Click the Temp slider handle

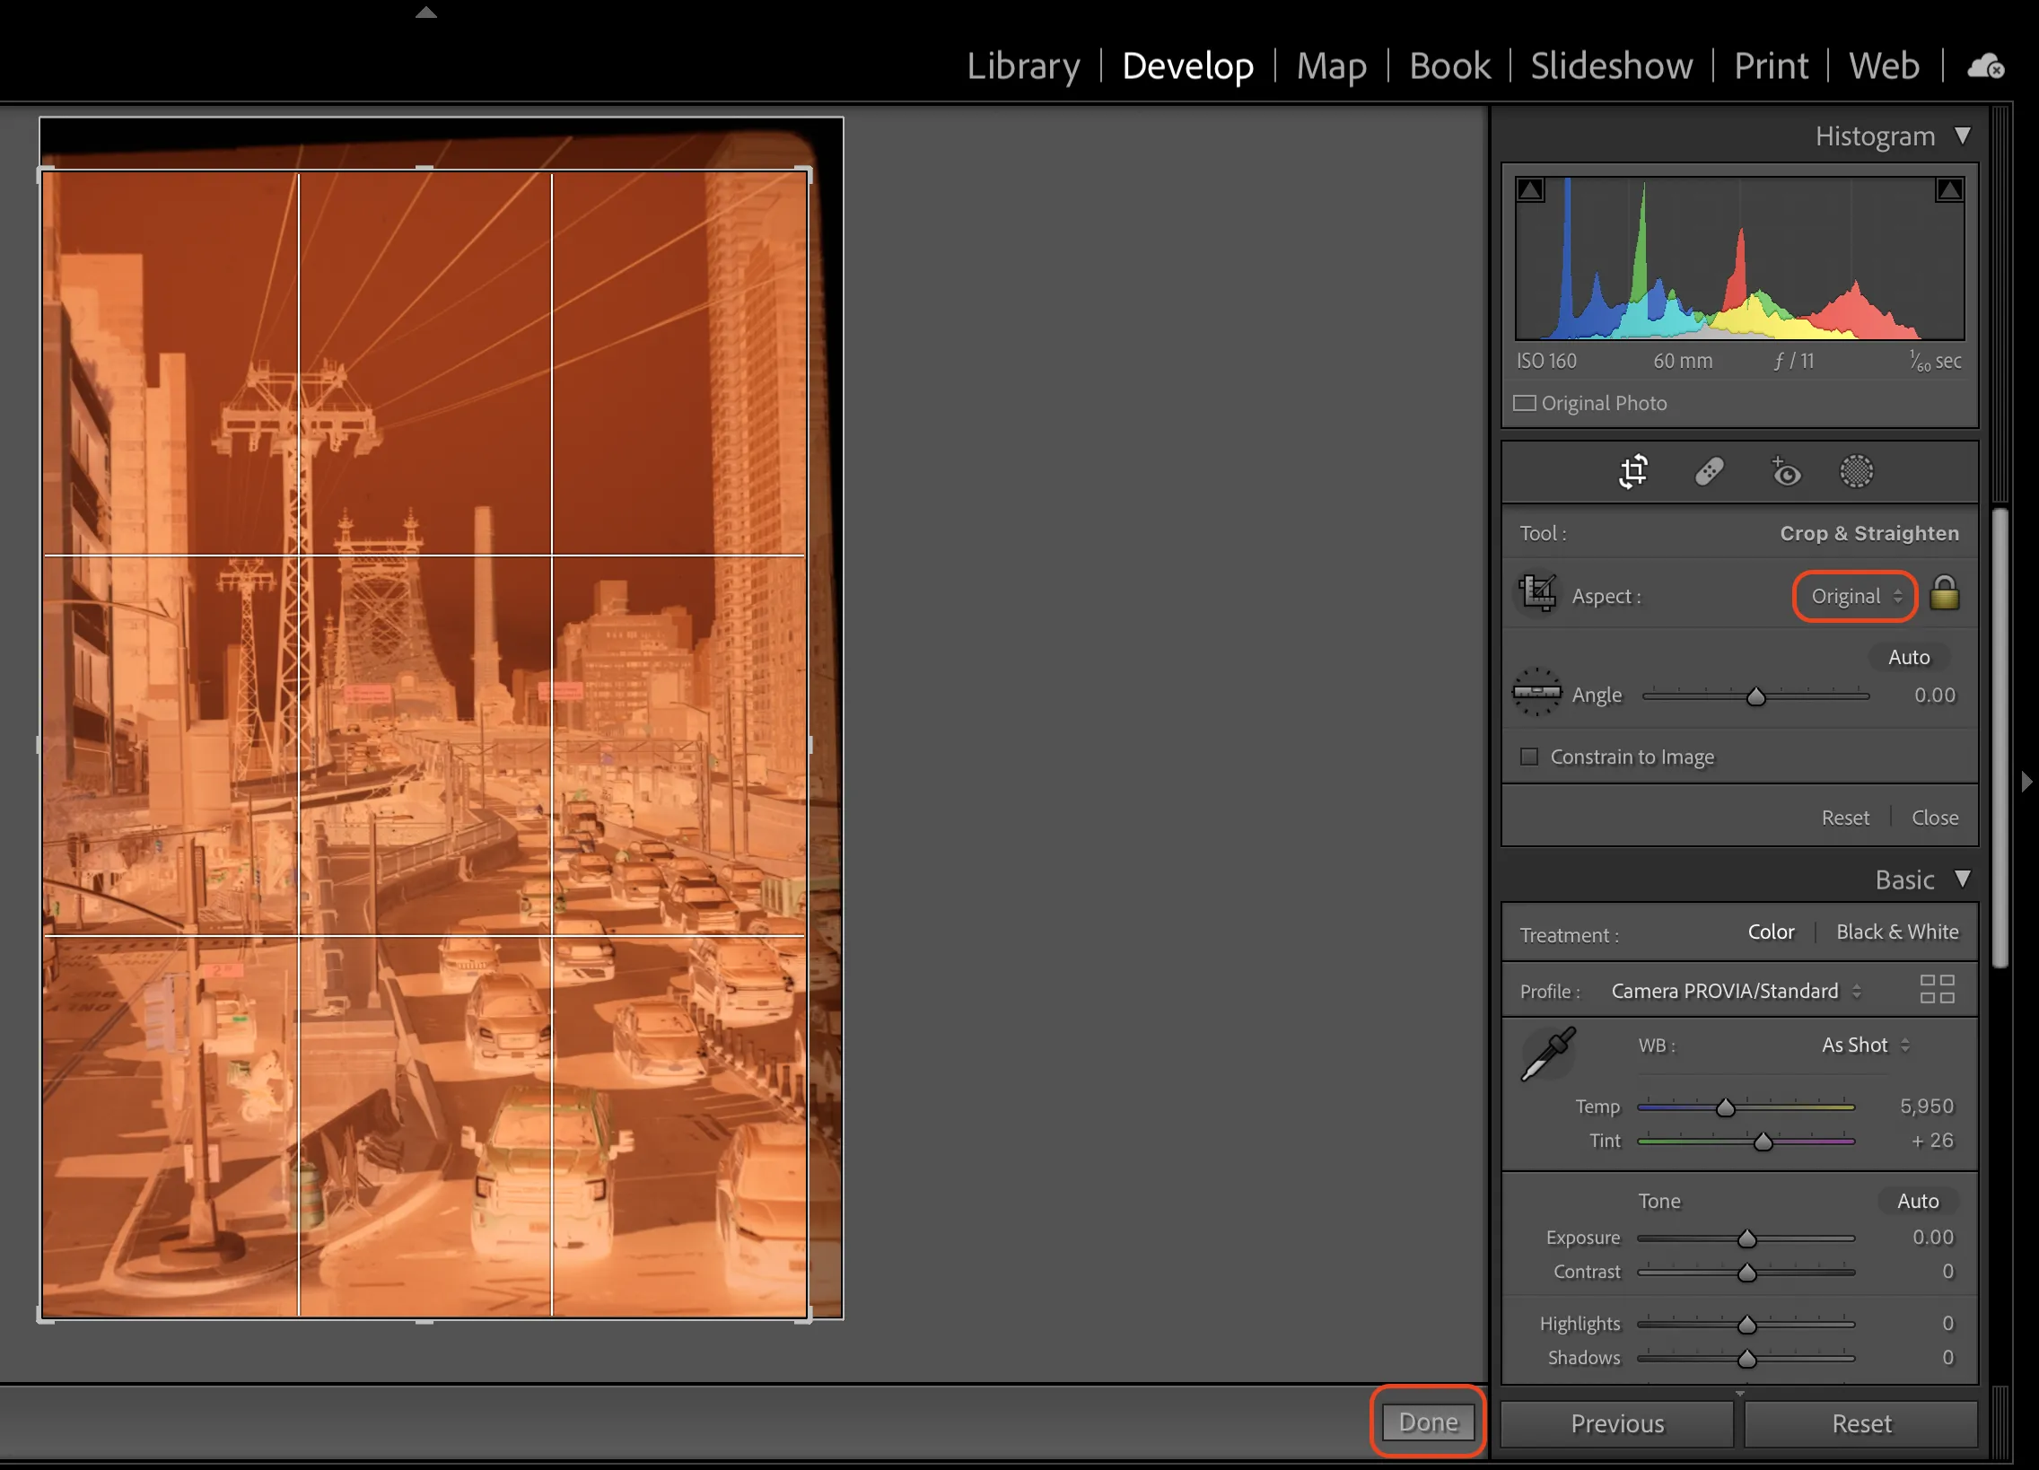click(x=1724, y=1107)
